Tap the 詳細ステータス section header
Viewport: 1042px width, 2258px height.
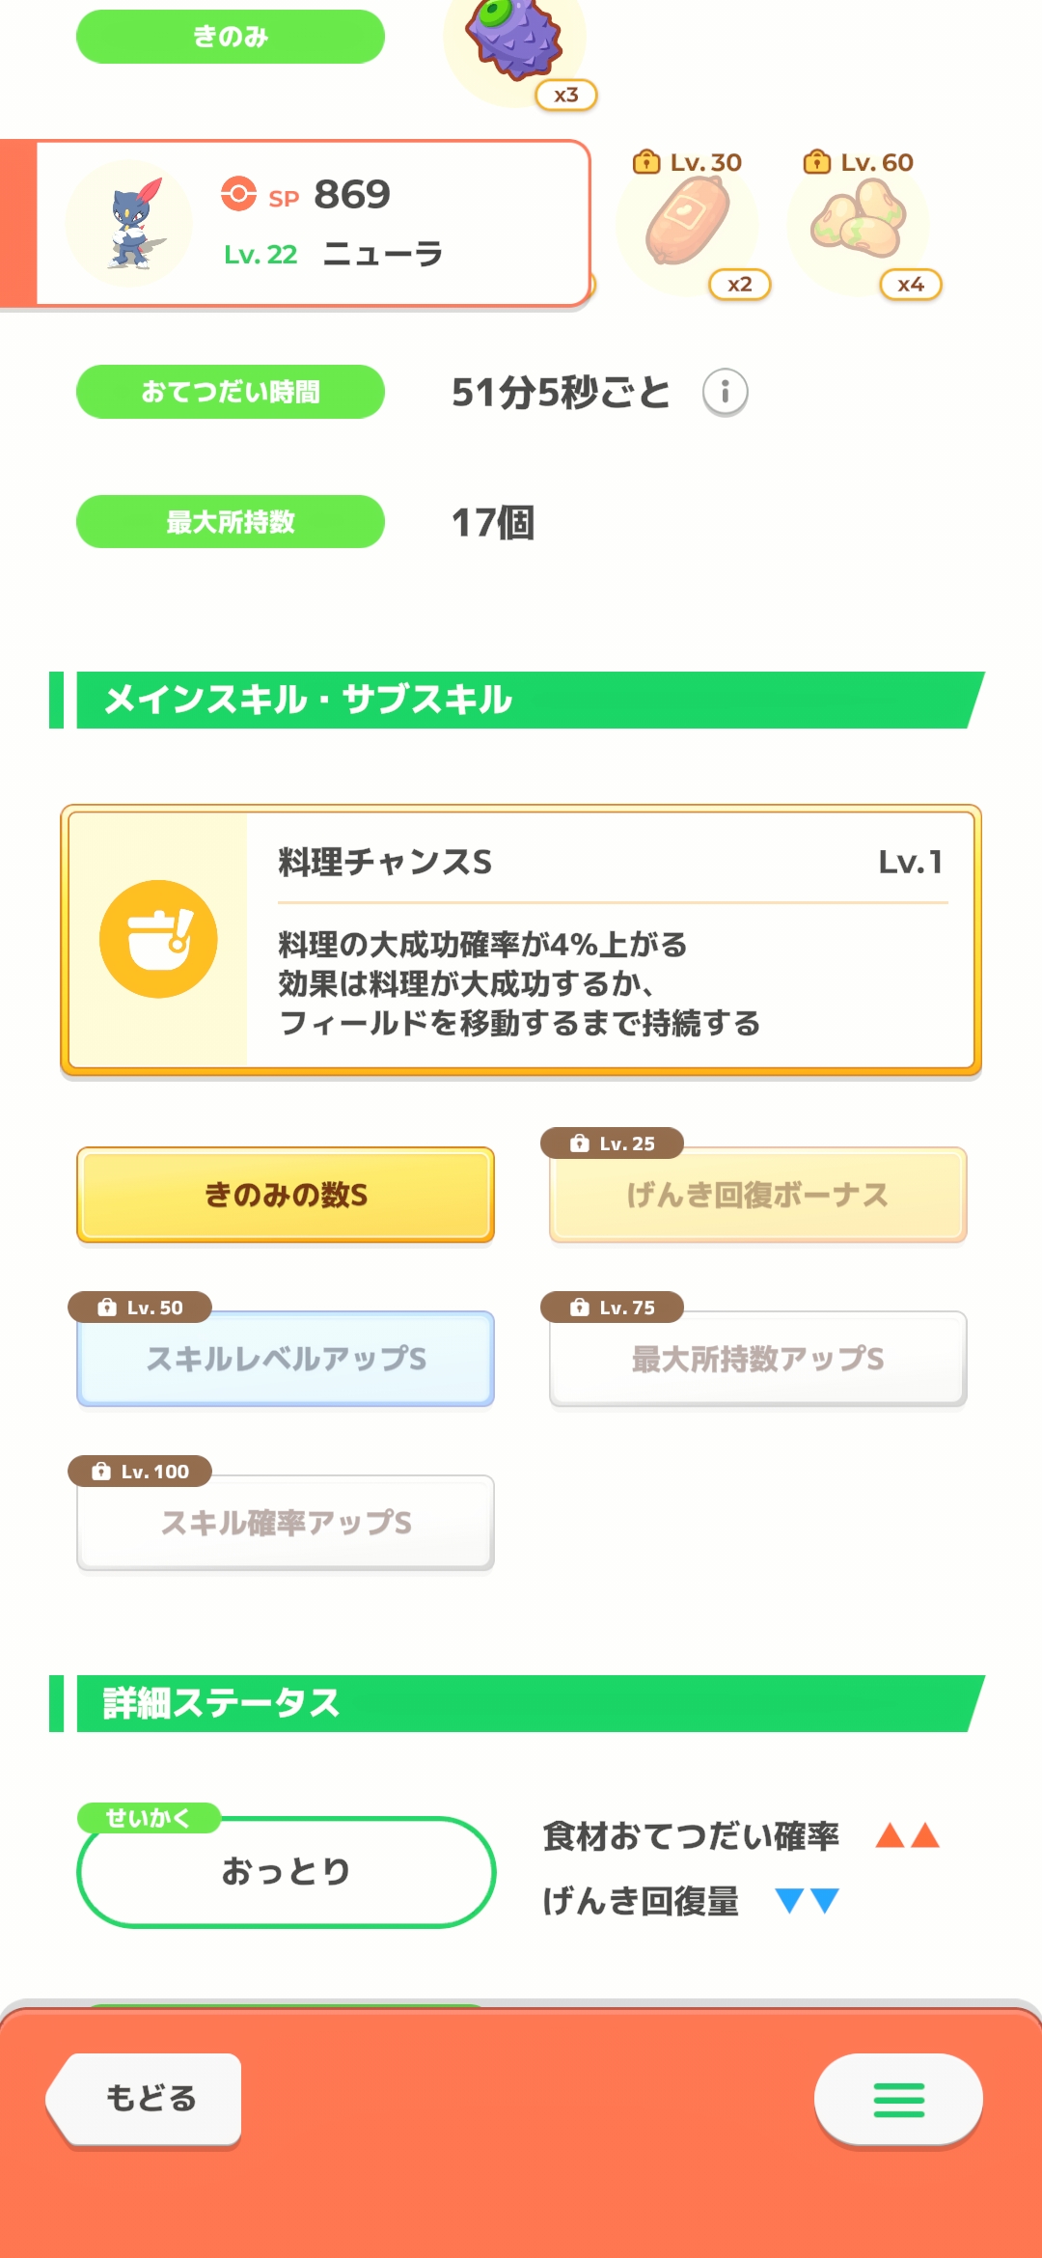521,1703
